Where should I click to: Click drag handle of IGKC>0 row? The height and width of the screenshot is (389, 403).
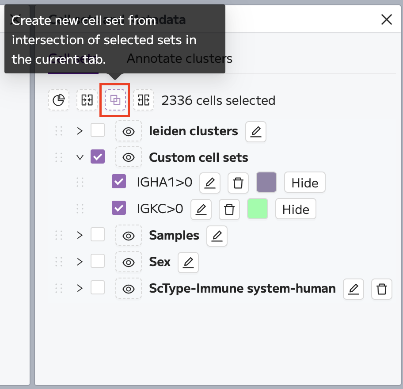click(80, 209)
